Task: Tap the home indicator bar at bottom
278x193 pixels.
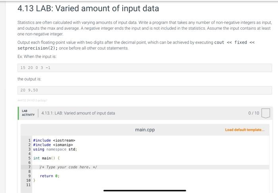Action: click(x=145, y=190)
